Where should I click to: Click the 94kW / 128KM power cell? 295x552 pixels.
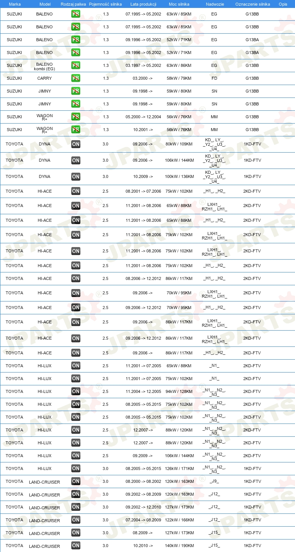[179, 391]
